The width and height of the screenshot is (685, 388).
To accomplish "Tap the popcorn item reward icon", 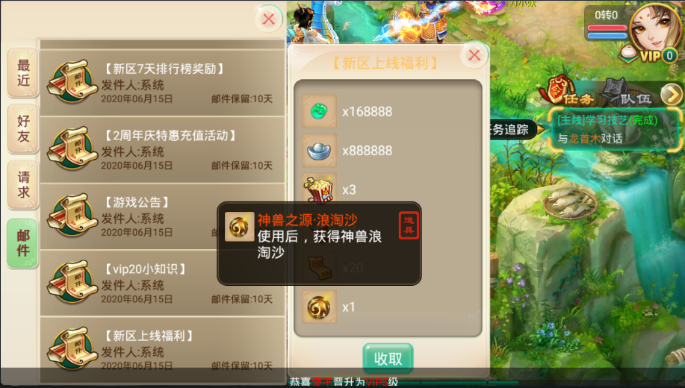I will tap(320, 188).
